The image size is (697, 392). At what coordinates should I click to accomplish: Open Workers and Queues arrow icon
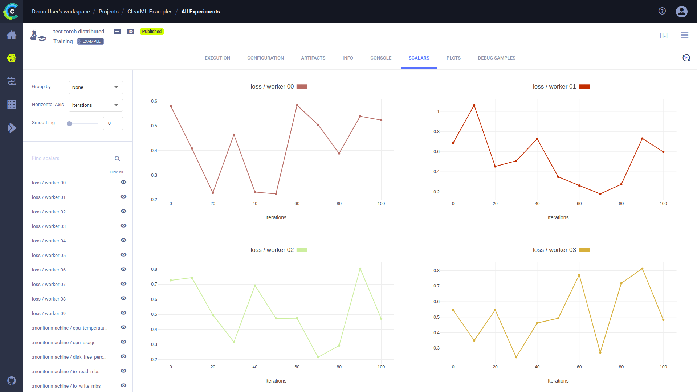(x=12, y=128)
